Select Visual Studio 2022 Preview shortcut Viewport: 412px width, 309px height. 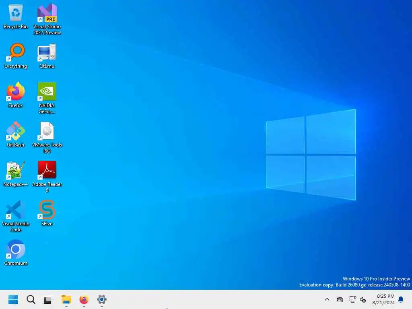tap(47, 19)
